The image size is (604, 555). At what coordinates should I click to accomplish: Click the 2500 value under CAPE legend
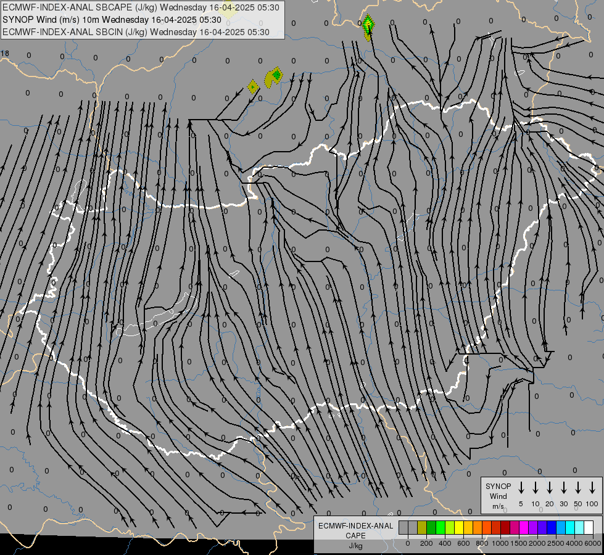pos(556,543)
